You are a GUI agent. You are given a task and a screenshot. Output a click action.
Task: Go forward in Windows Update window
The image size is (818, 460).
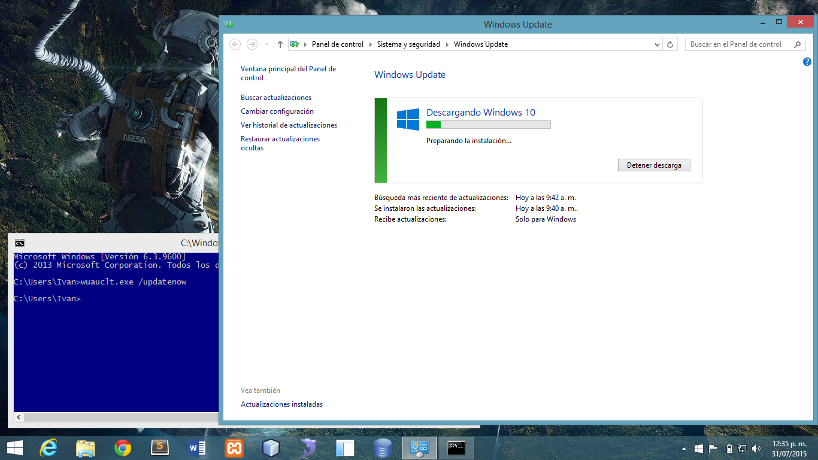252,44
